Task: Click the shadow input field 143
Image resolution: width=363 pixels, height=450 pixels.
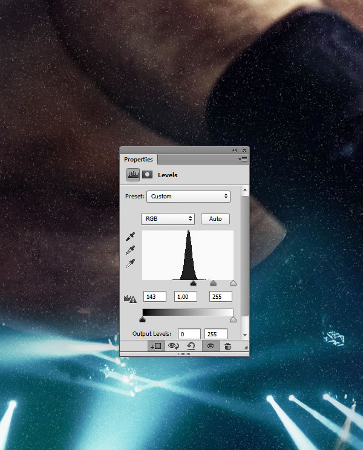Action: click(155, 296)
